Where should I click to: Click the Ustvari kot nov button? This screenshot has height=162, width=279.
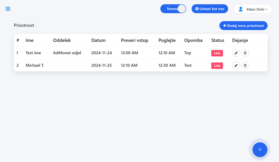[x=210, y=9]
